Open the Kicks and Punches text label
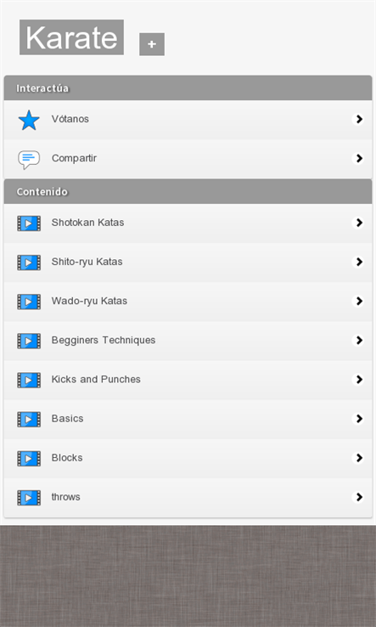Image resolution: width=376 pixels, height=627 pixels. click(96, 379)
